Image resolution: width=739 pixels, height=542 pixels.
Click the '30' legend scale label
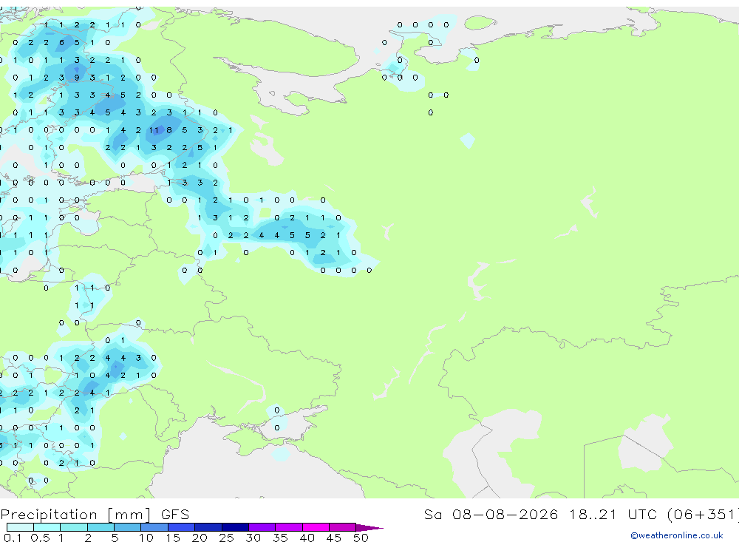click(x=253, y=538)
